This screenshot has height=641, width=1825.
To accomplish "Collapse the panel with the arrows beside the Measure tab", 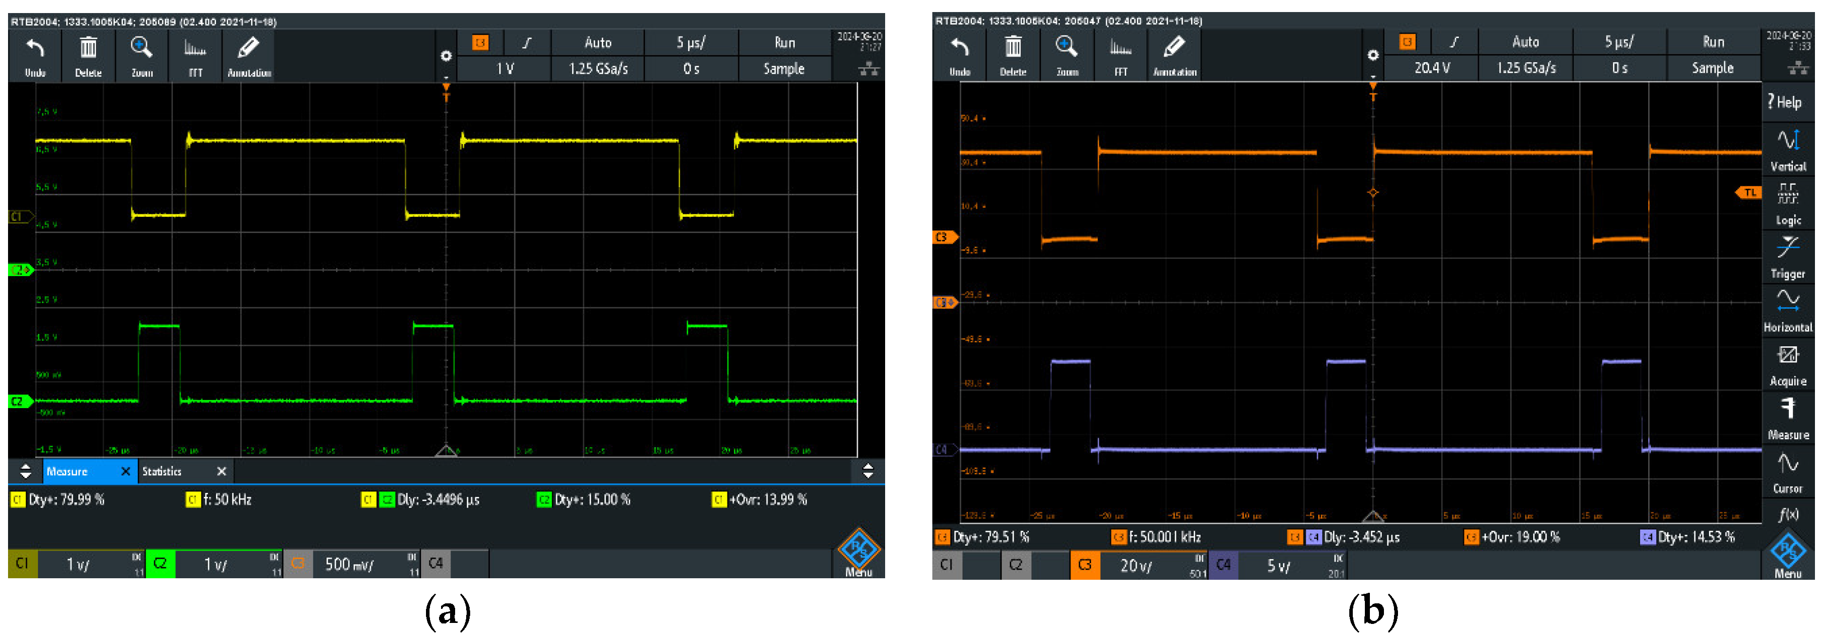I will tap(26, 471).
